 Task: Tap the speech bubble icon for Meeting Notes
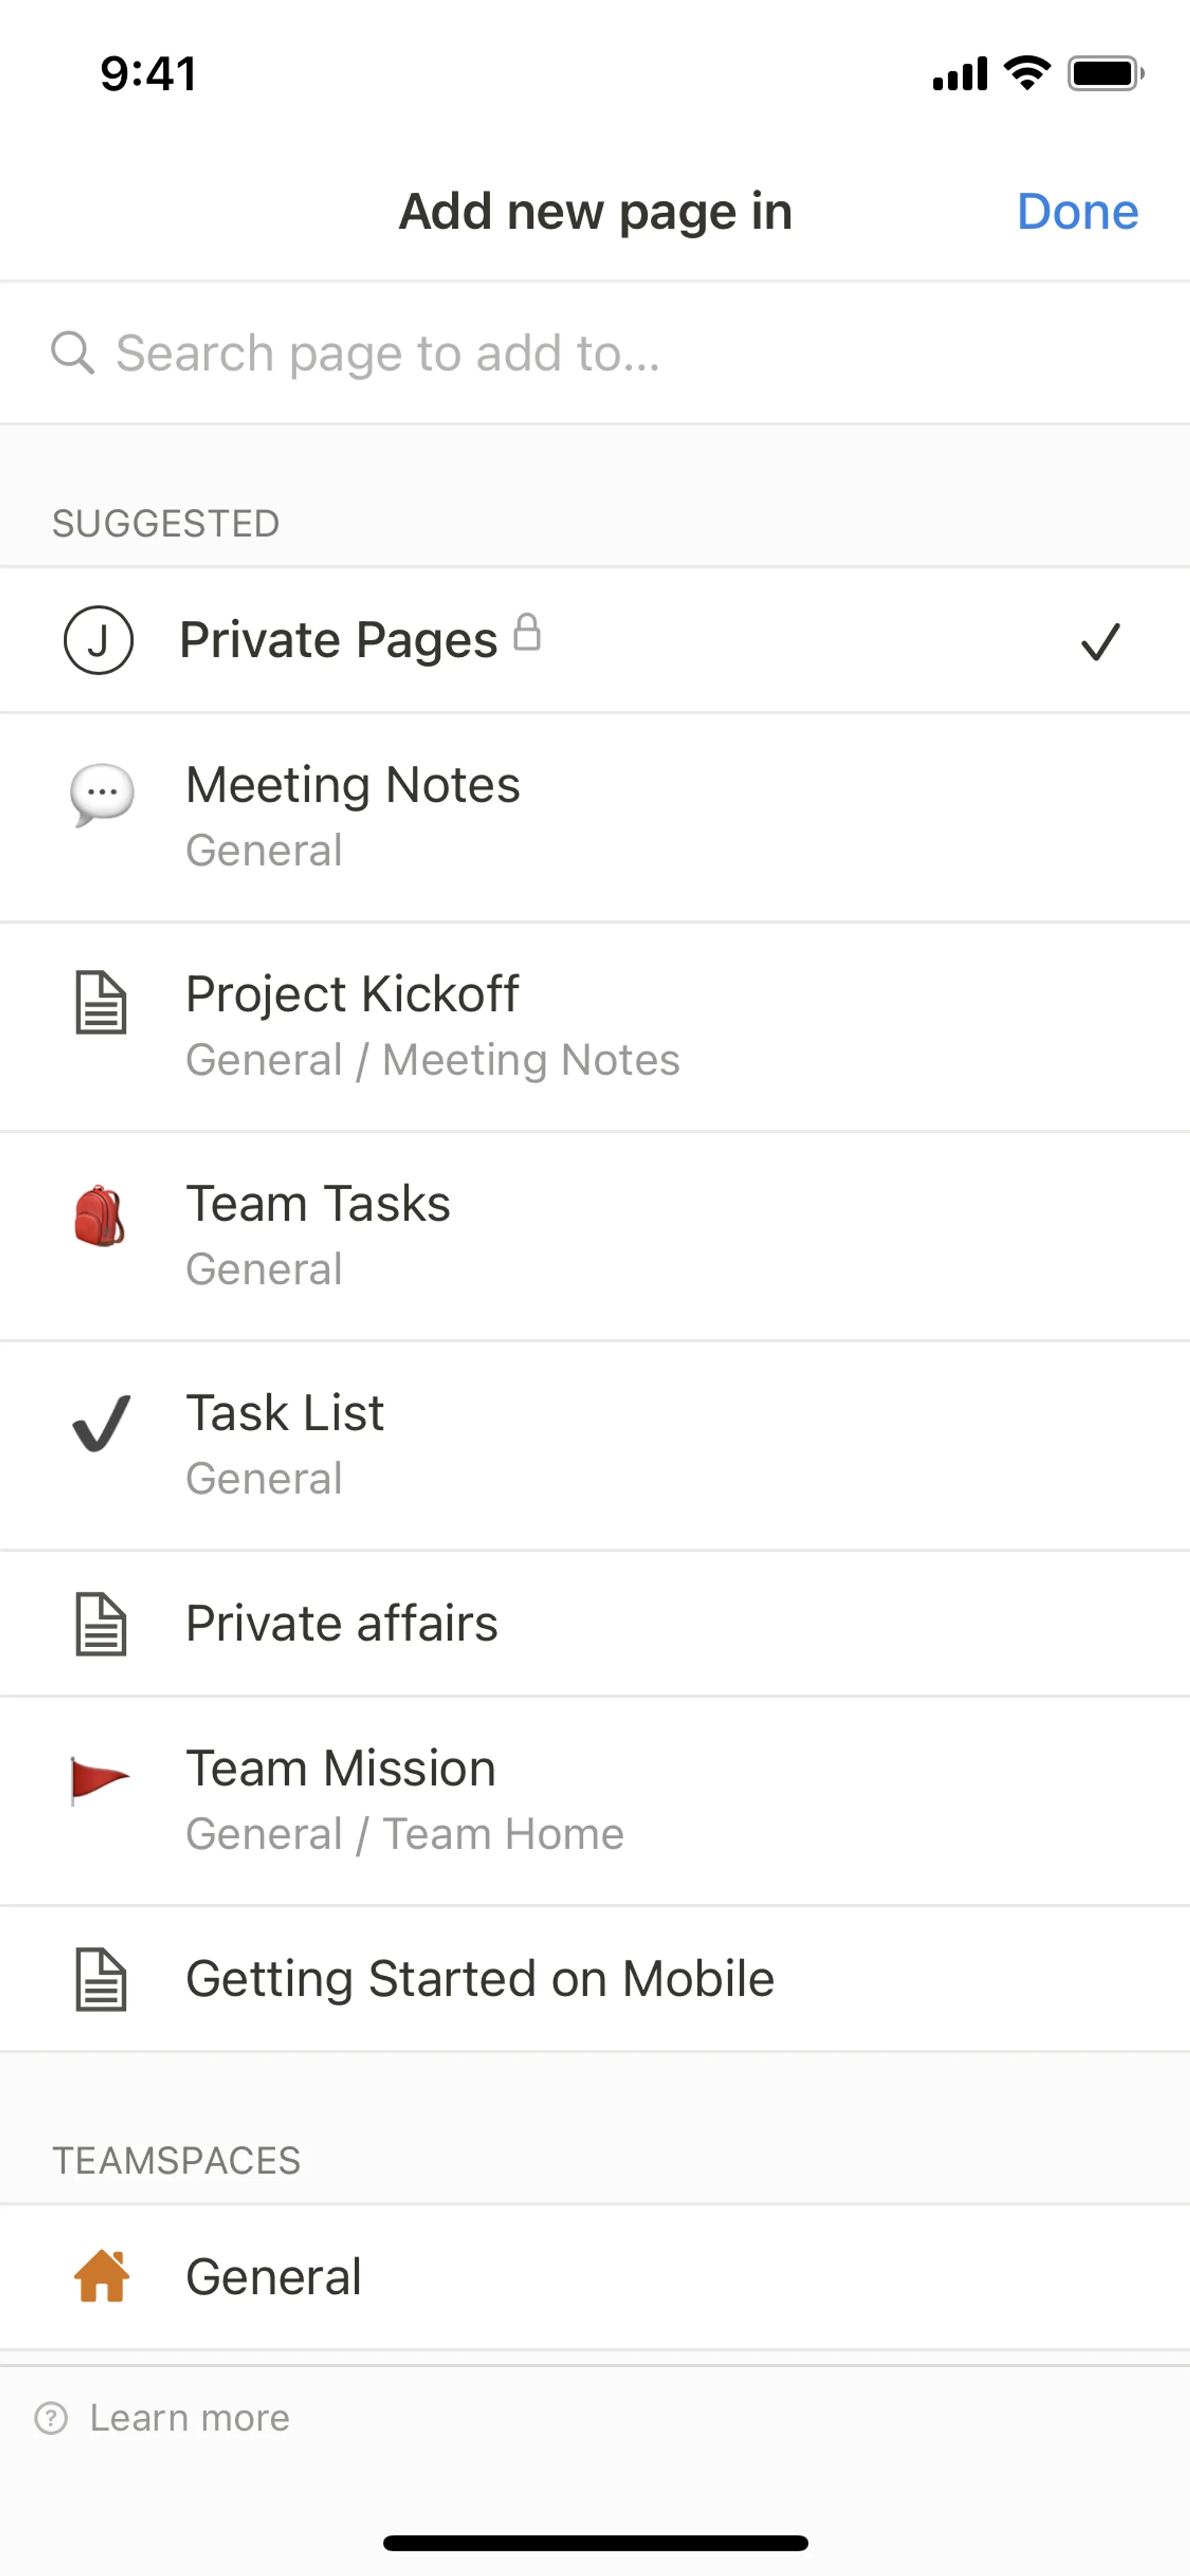point(101,794)
